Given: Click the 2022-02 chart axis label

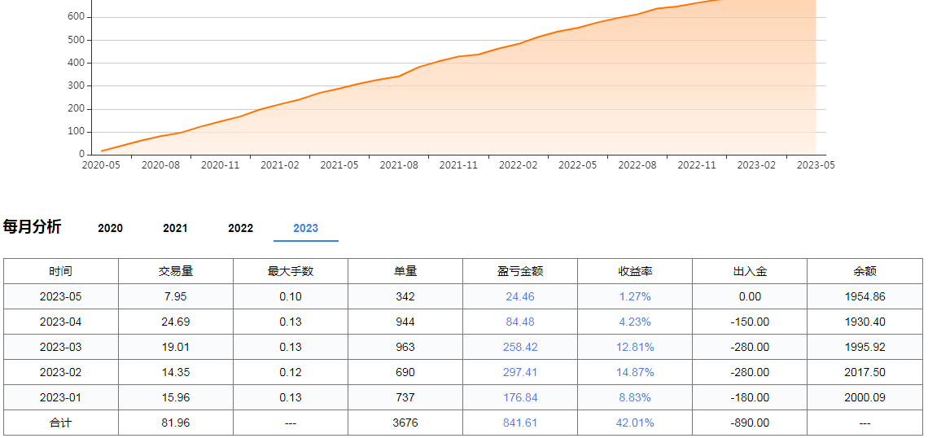Looking at the screenshot, I should point(518,165).
